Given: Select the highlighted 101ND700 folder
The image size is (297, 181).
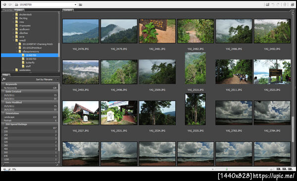Looking at the screenshot, I should click(x=30, y=55).
